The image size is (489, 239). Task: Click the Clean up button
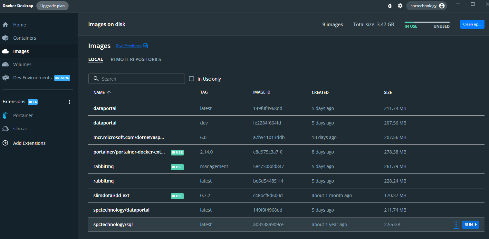click(472, 24)
